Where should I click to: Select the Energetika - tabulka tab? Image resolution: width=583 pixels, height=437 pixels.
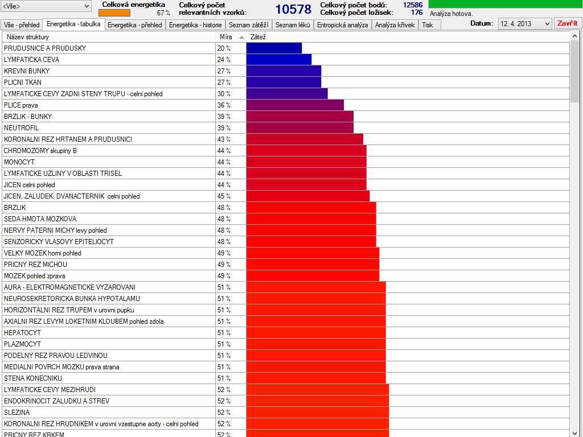point(73,24)
